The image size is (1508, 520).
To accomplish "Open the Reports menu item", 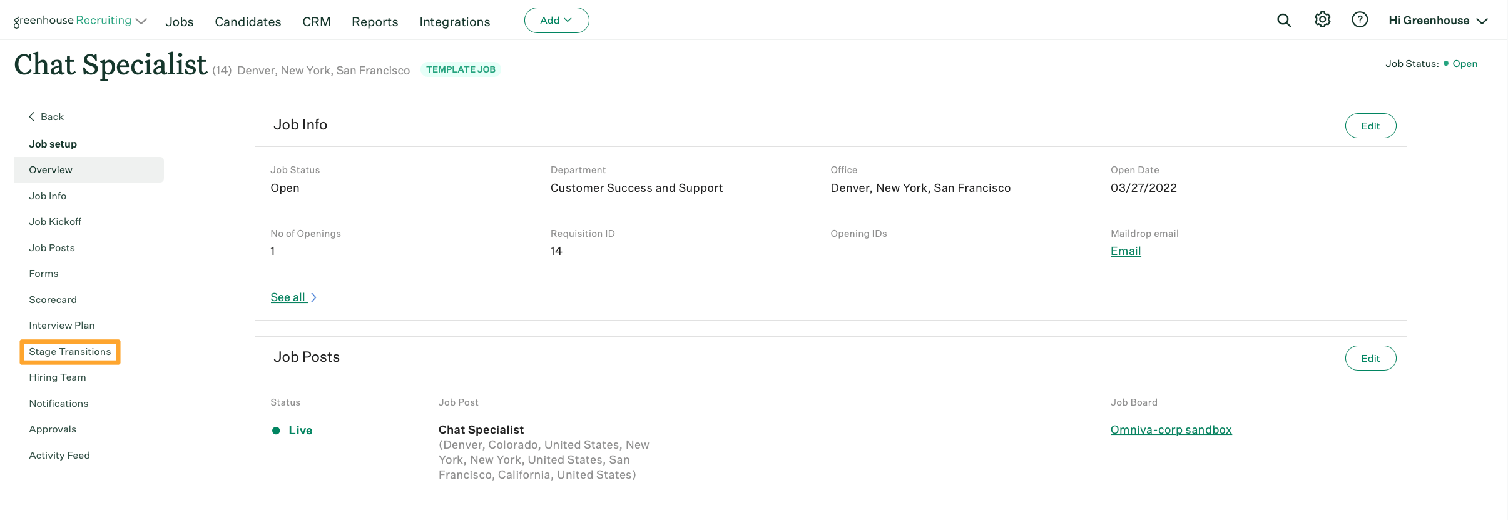I will (x=375, y=22).
